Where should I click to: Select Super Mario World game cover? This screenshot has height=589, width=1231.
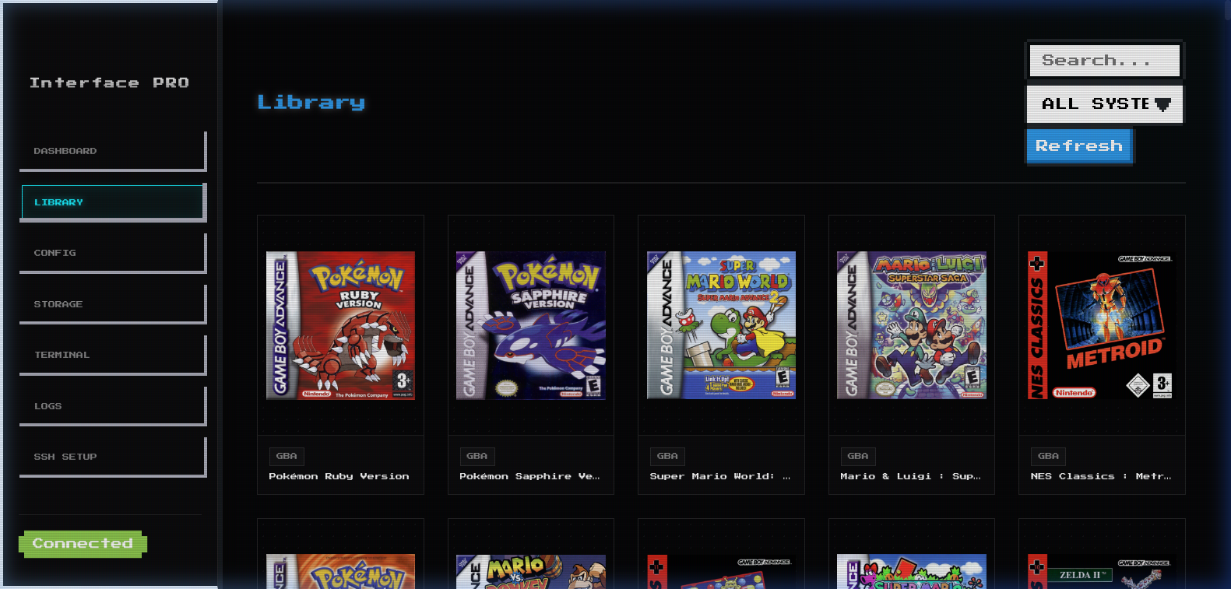[x=721, y=325]
